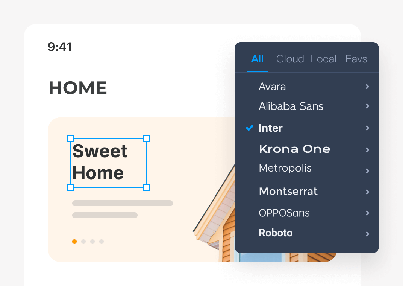Select the Avara font
This screenshot has width=403, height=286.
click(x=272, y=87)
